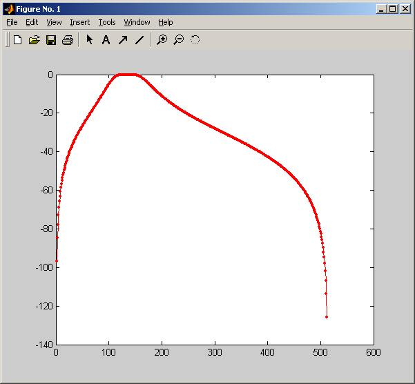Click the x-axis label 300
The width and height of the screenshot is (415, 384).
pyautogui.click(x=215, y=352)
